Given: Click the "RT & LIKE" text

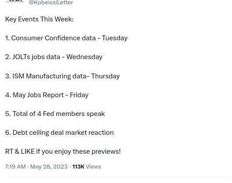Looking at the screenshot, I should [20, 151].
